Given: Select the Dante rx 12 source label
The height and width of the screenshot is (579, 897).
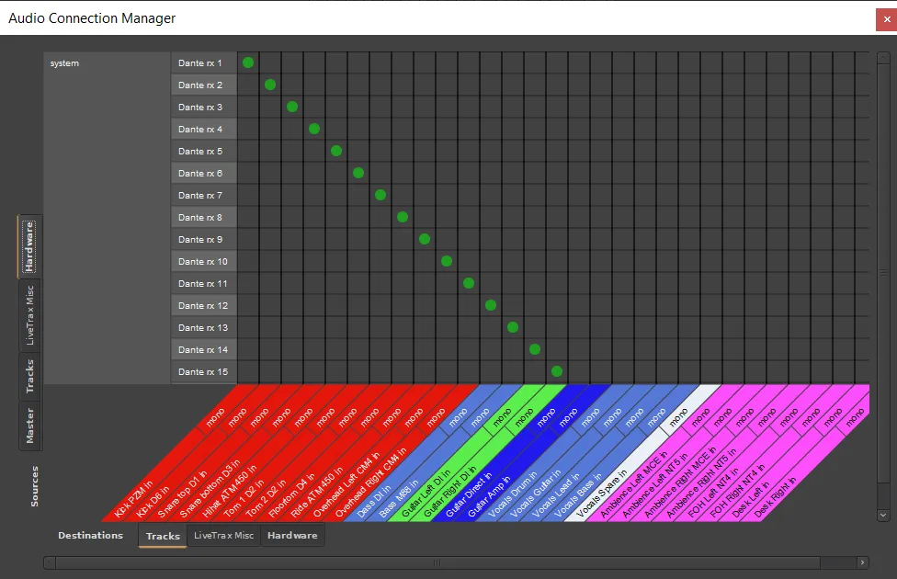Looking at the screenshot, I should (x=204, y=305).
